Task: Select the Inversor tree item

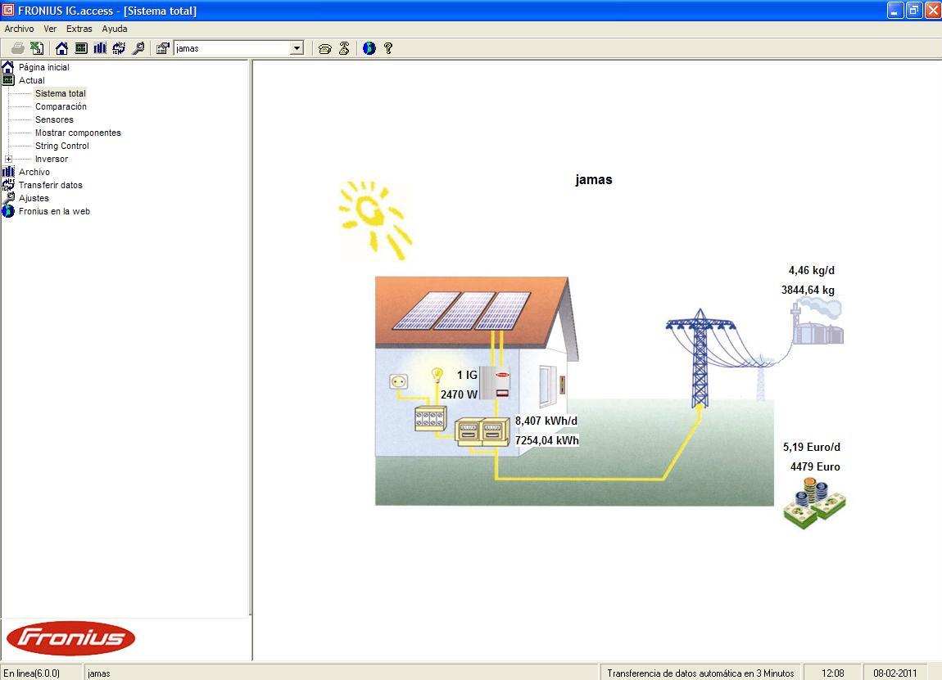Action: pos(52,160)
